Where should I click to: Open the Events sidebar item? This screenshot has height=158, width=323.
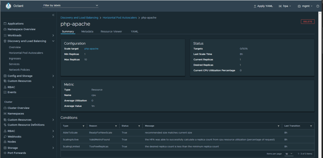click(12, 92)
